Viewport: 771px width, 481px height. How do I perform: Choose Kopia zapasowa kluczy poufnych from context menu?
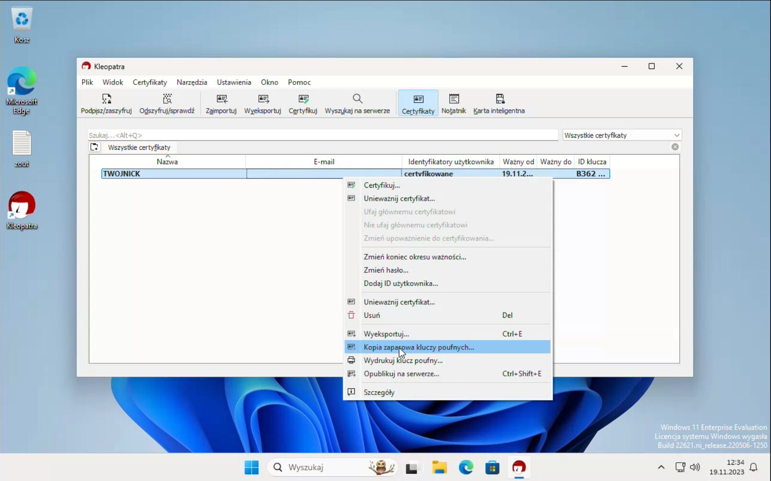coord(418,347)
